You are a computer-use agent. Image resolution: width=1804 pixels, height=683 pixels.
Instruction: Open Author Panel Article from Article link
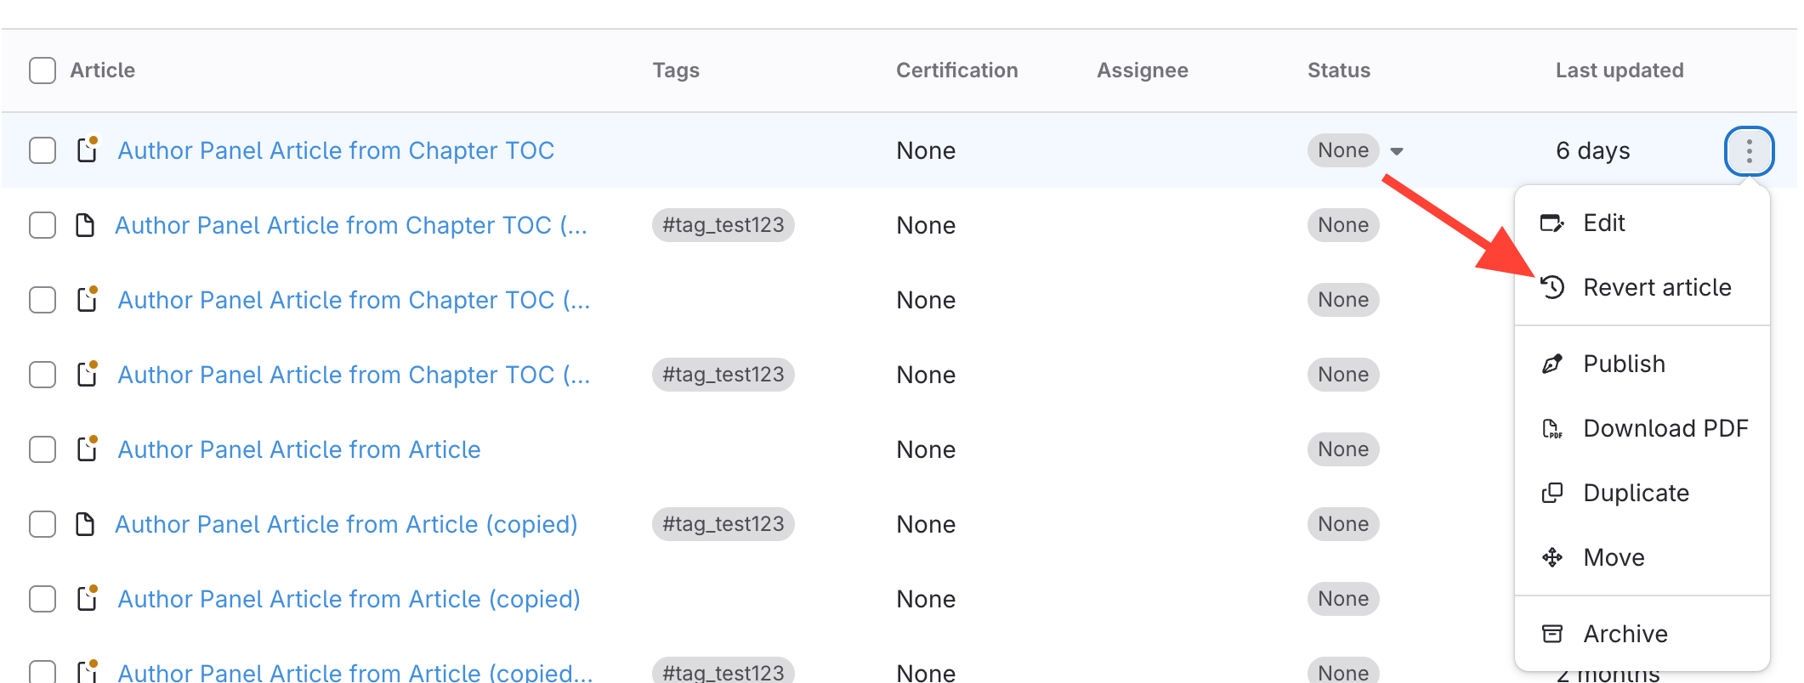[x=299, y=449]
